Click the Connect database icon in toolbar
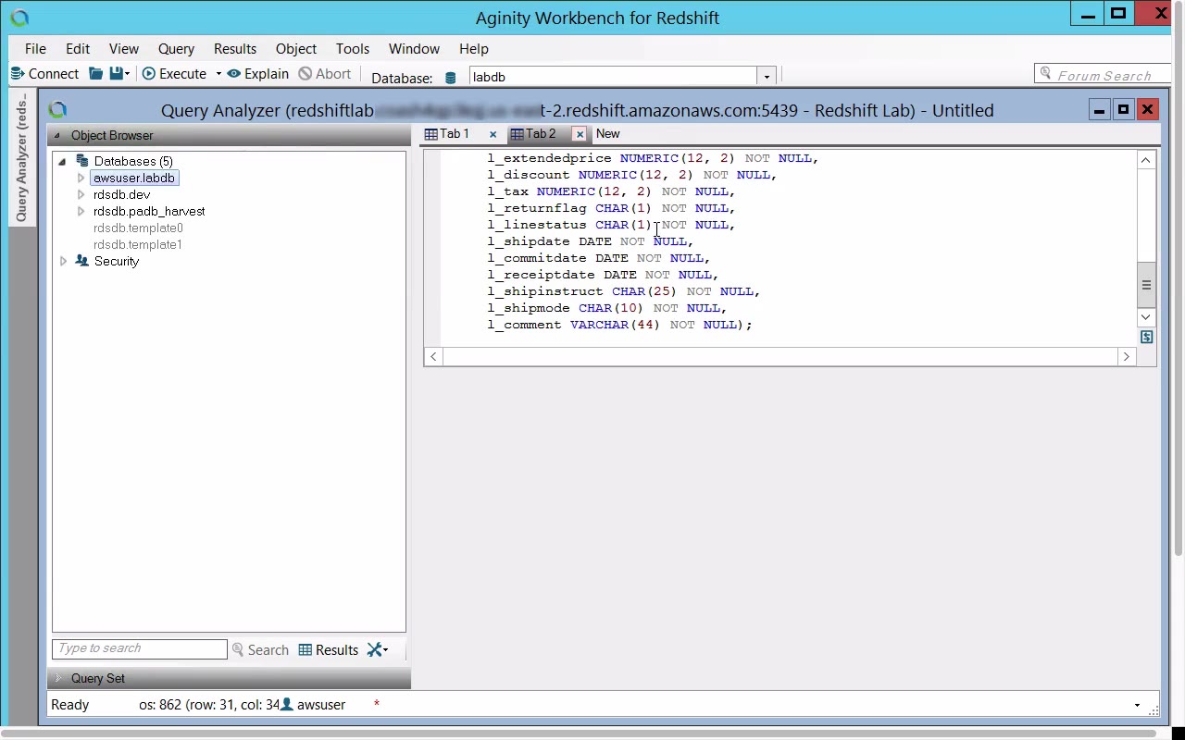This screenshot has width=1185, height=740. [x=17, y=74]
